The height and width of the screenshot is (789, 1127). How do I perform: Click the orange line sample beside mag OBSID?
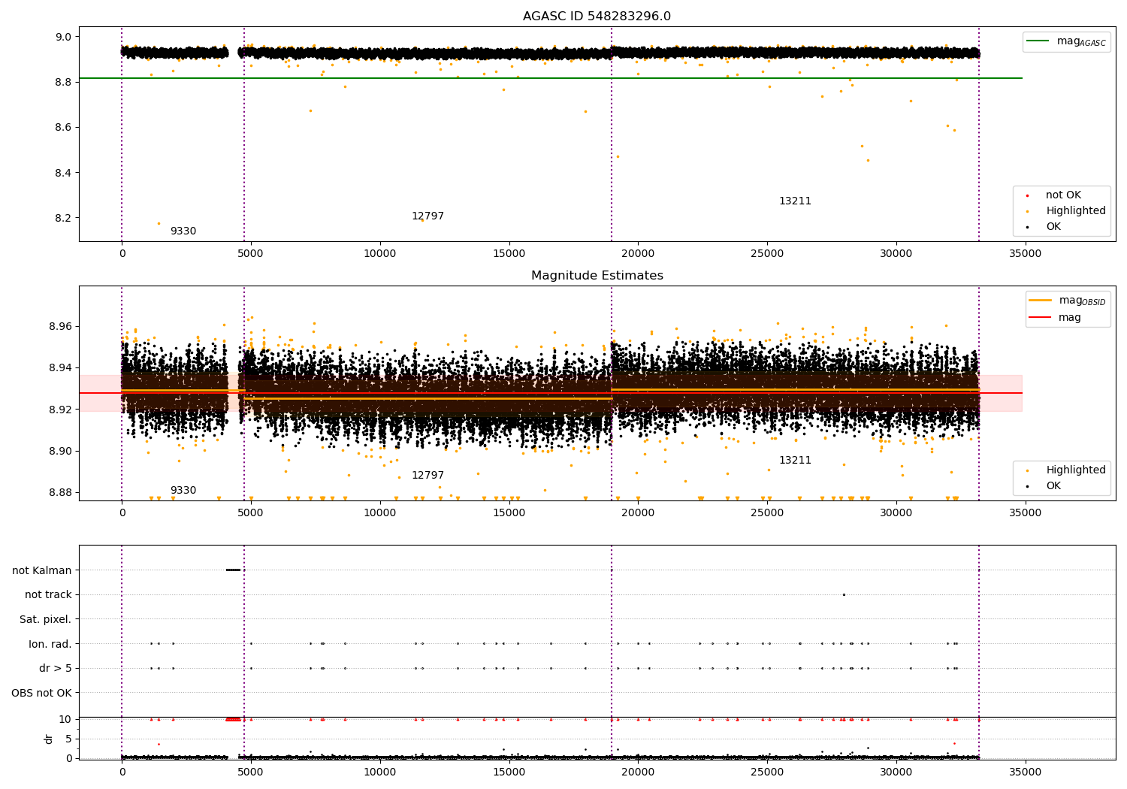(x=1040, y=301)
